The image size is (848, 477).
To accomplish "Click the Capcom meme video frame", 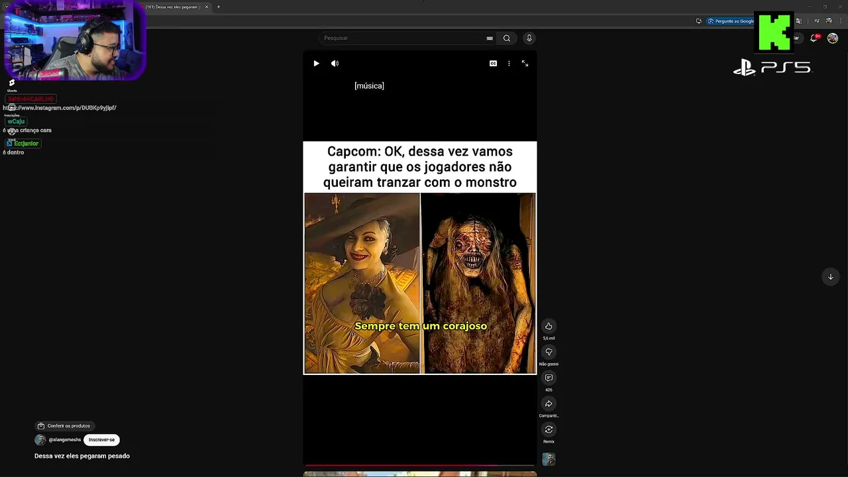I will tap(420, 258).
